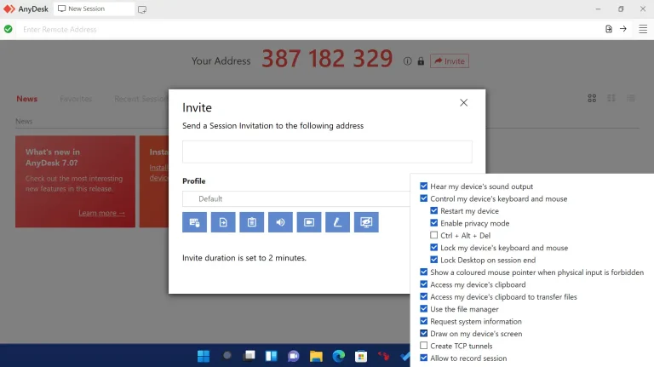This screenshot has height=367, width=654.
Task: Uncheck Restart my device
Action: pyautogui.click(x=433, y=210)
